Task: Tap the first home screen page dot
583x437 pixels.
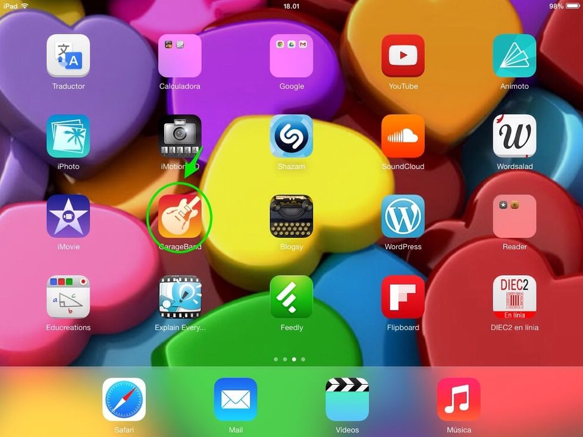Action: 276,360
